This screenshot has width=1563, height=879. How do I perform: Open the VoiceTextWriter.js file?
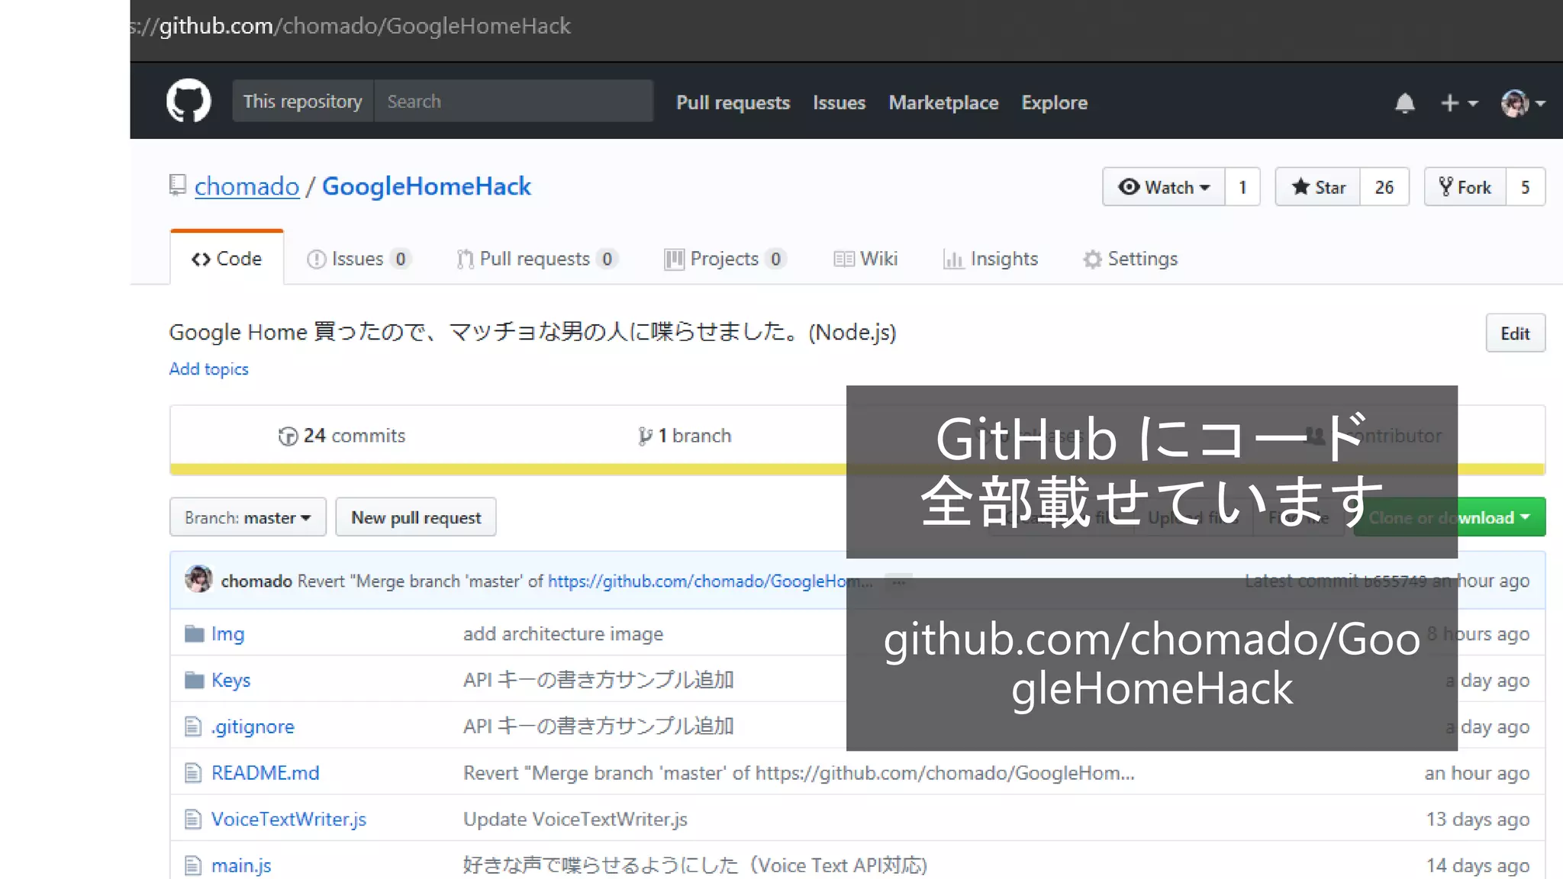click(x=288, y=819)
